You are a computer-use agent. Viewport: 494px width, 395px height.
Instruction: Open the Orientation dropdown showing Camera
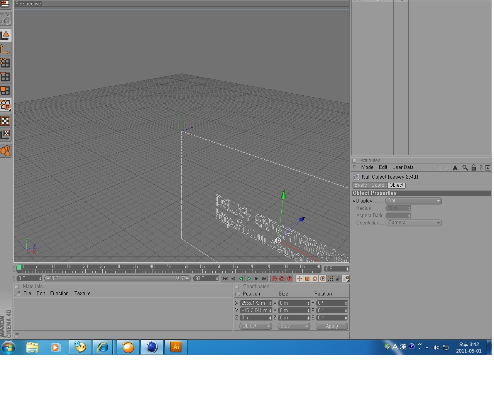click(x=413, y=223)
